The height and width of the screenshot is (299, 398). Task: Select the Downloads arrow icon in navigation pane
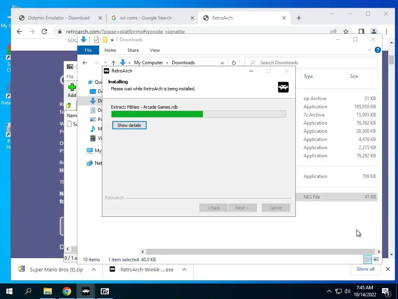(x=93, y=101)
